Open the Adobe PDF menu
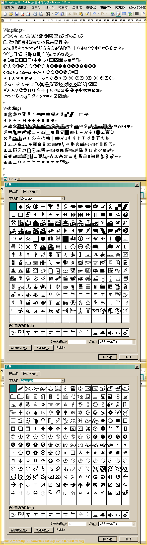 click(137, 8)
